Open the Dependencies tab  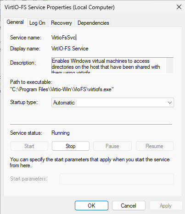[x=93, y=23]
